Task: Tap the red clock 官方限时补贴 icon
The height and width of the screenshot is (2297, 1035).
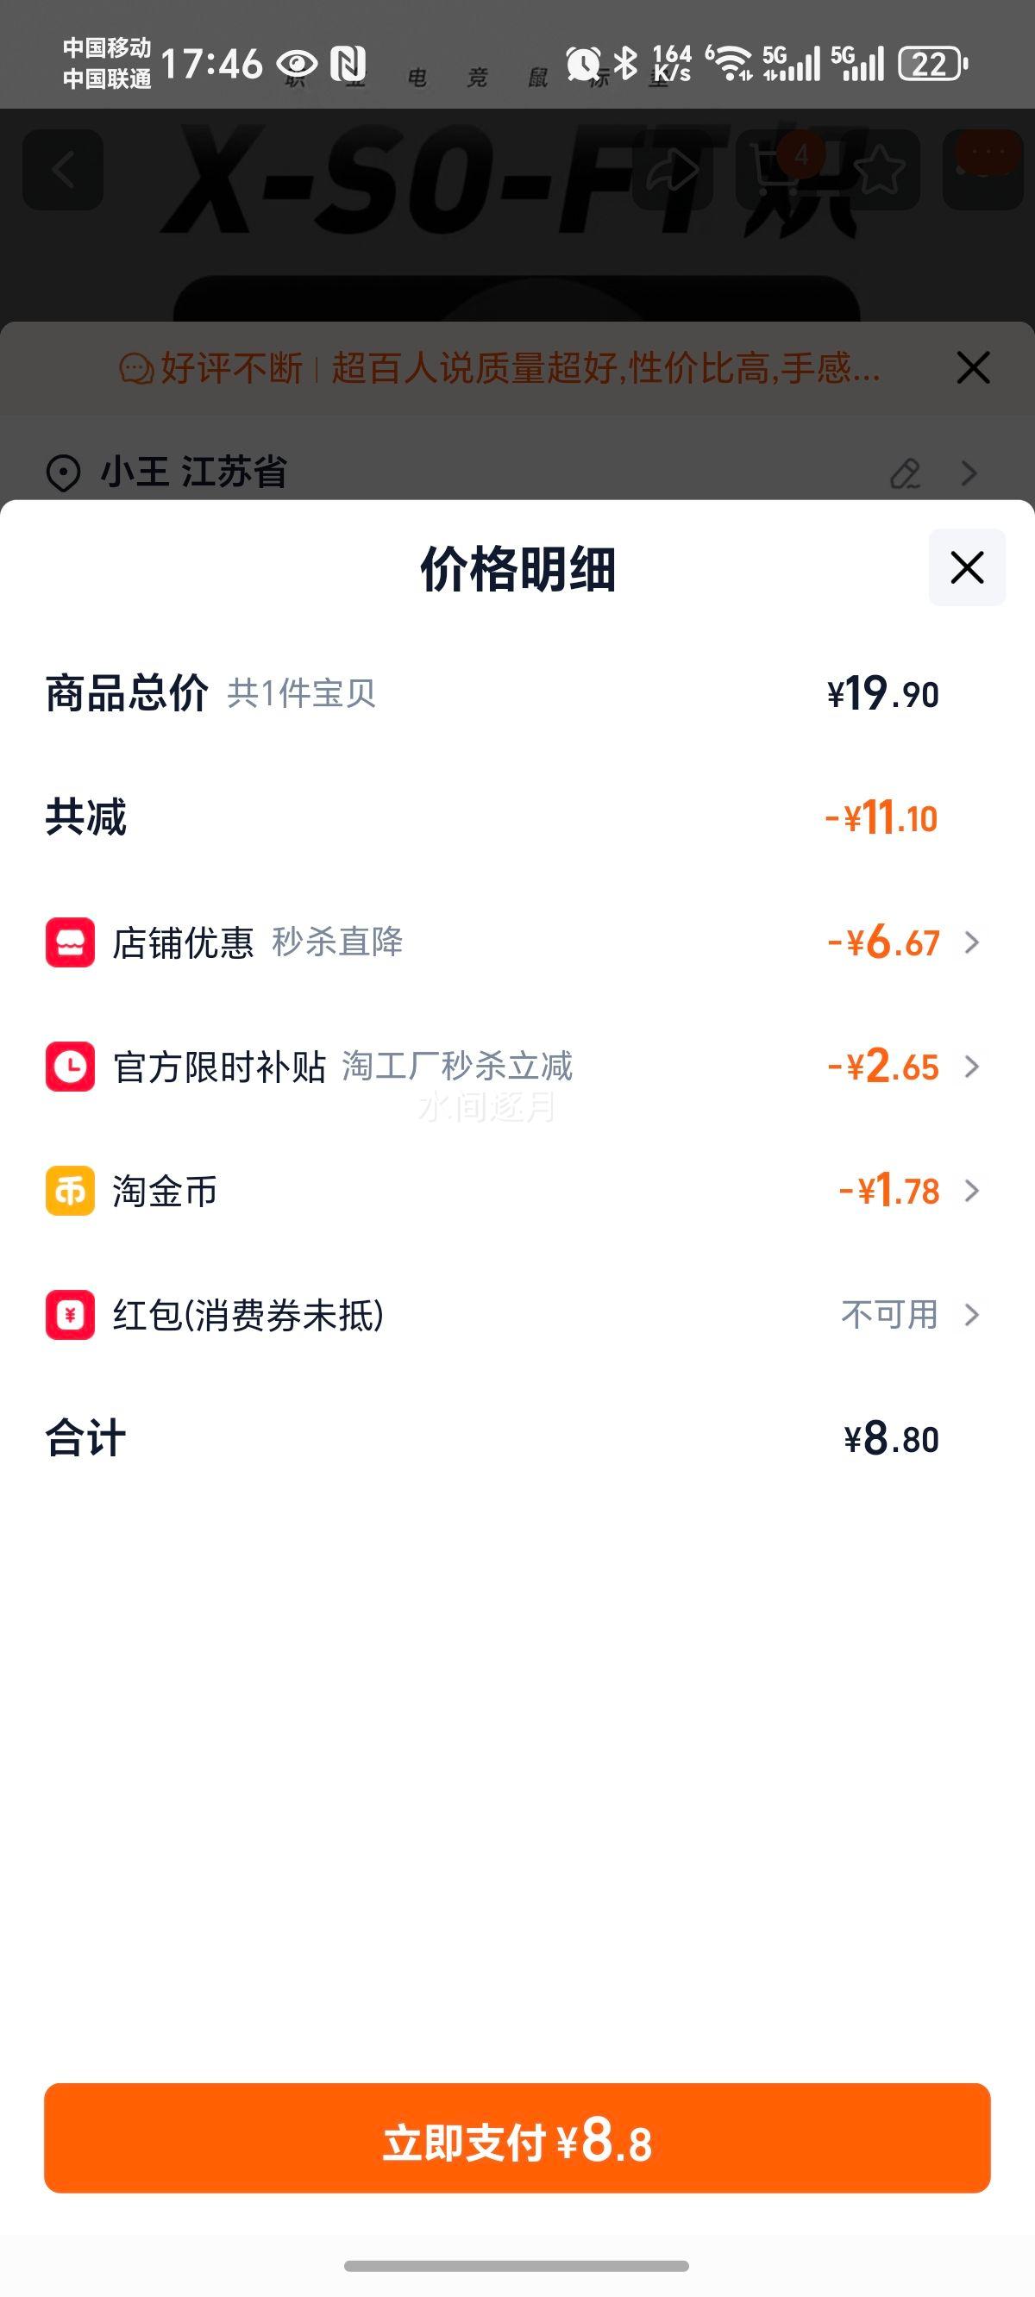Action: [71, 1067]
